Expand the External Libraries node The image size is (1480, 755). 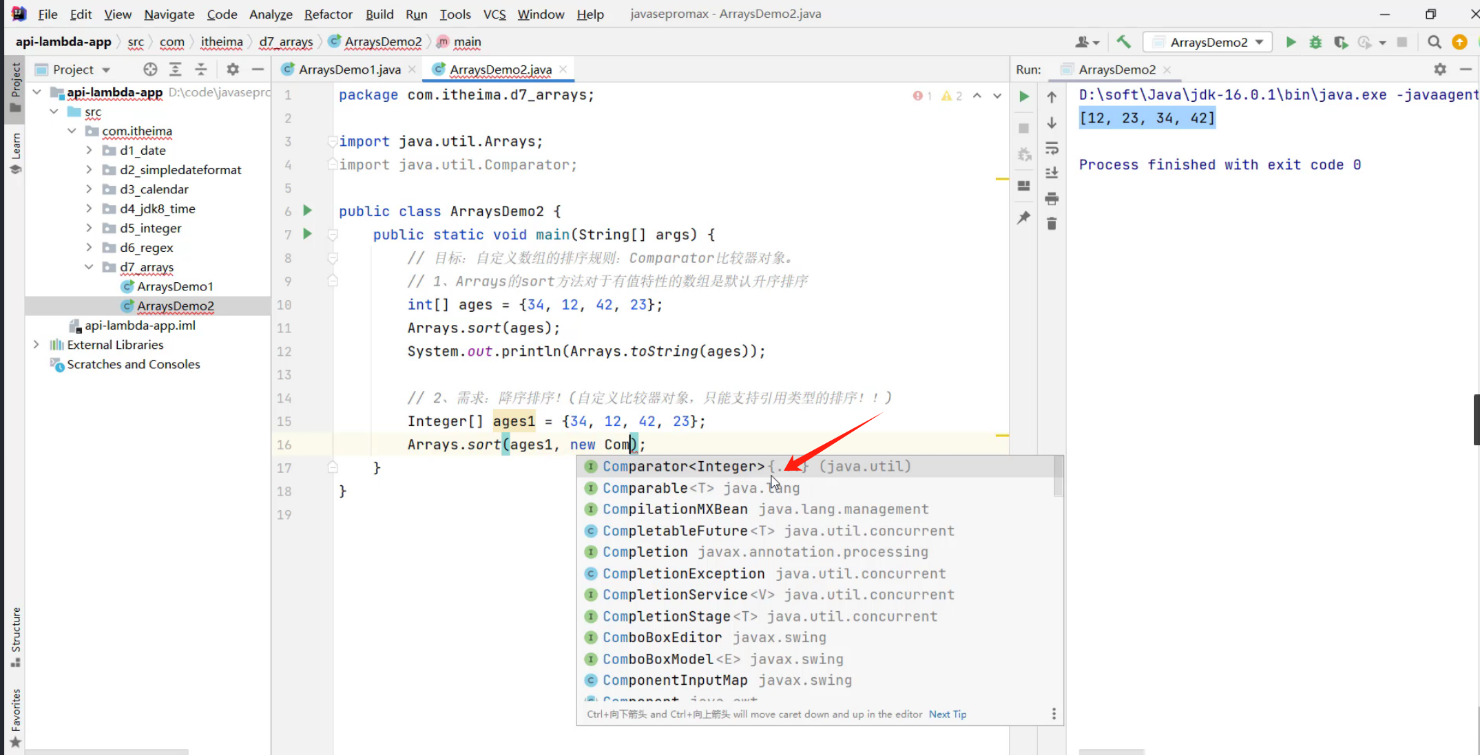(37, 345)
